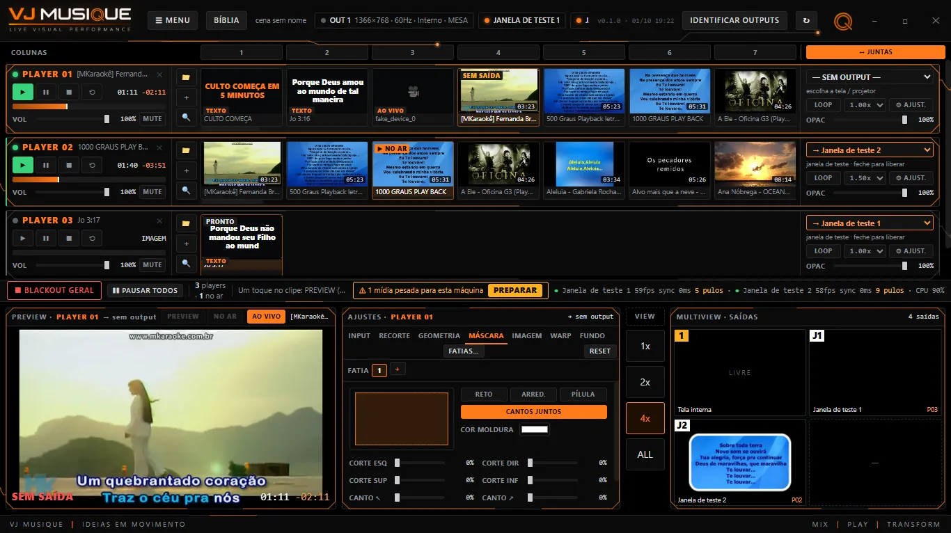951x533 pixels.
Task: Open folder icon in Player 03 row
Action: point(186,223)
